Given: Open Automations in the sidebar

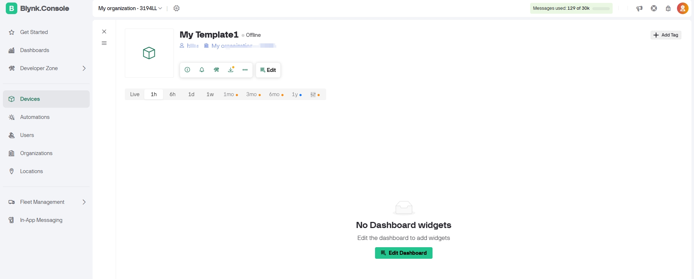Looking at the screenshot, I should pyautogui.click(x=46, y=117).
